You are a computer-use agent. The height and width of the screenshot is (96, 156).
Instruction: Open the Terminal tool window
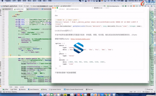tap(89, 89)
